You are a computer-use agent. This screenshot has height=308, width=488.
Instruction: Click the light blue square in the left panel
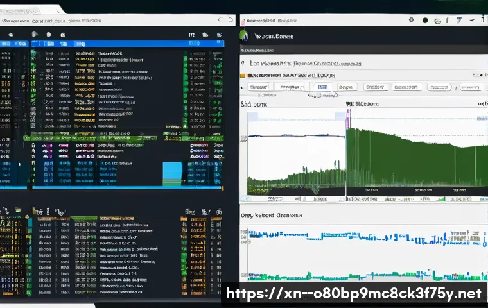coord(172,173)
